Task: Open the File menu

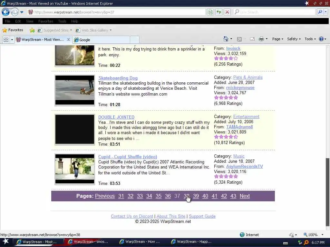Action: [8, 21]
